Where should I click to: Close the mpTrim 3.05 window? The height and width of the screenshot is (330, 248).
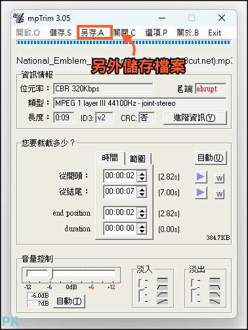click(222, 18)
